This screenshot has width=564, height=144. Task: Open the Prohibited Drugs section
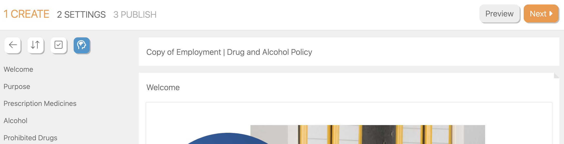tap(30, 138)
